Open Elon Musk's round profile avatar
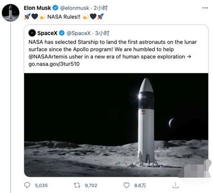The width and height of the screenshot is (213, 193). pyautogui.click(x=10, y=13)
